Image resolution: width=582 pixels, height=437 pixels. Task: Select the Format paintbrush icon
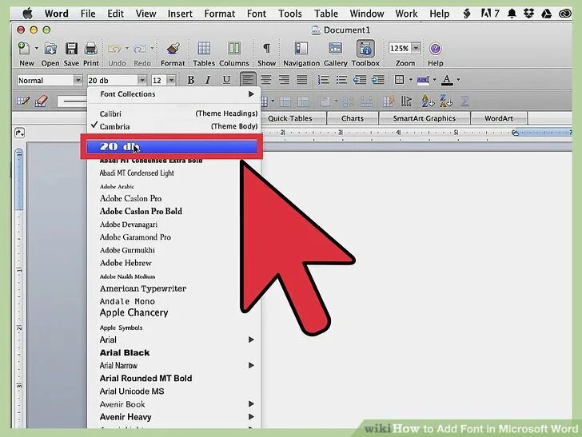pyautogui.click(x=173, y=48)
